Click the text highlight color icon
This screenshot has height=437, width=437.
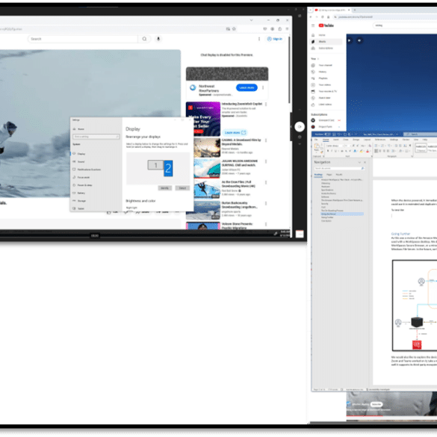click(x=362, y=151)
